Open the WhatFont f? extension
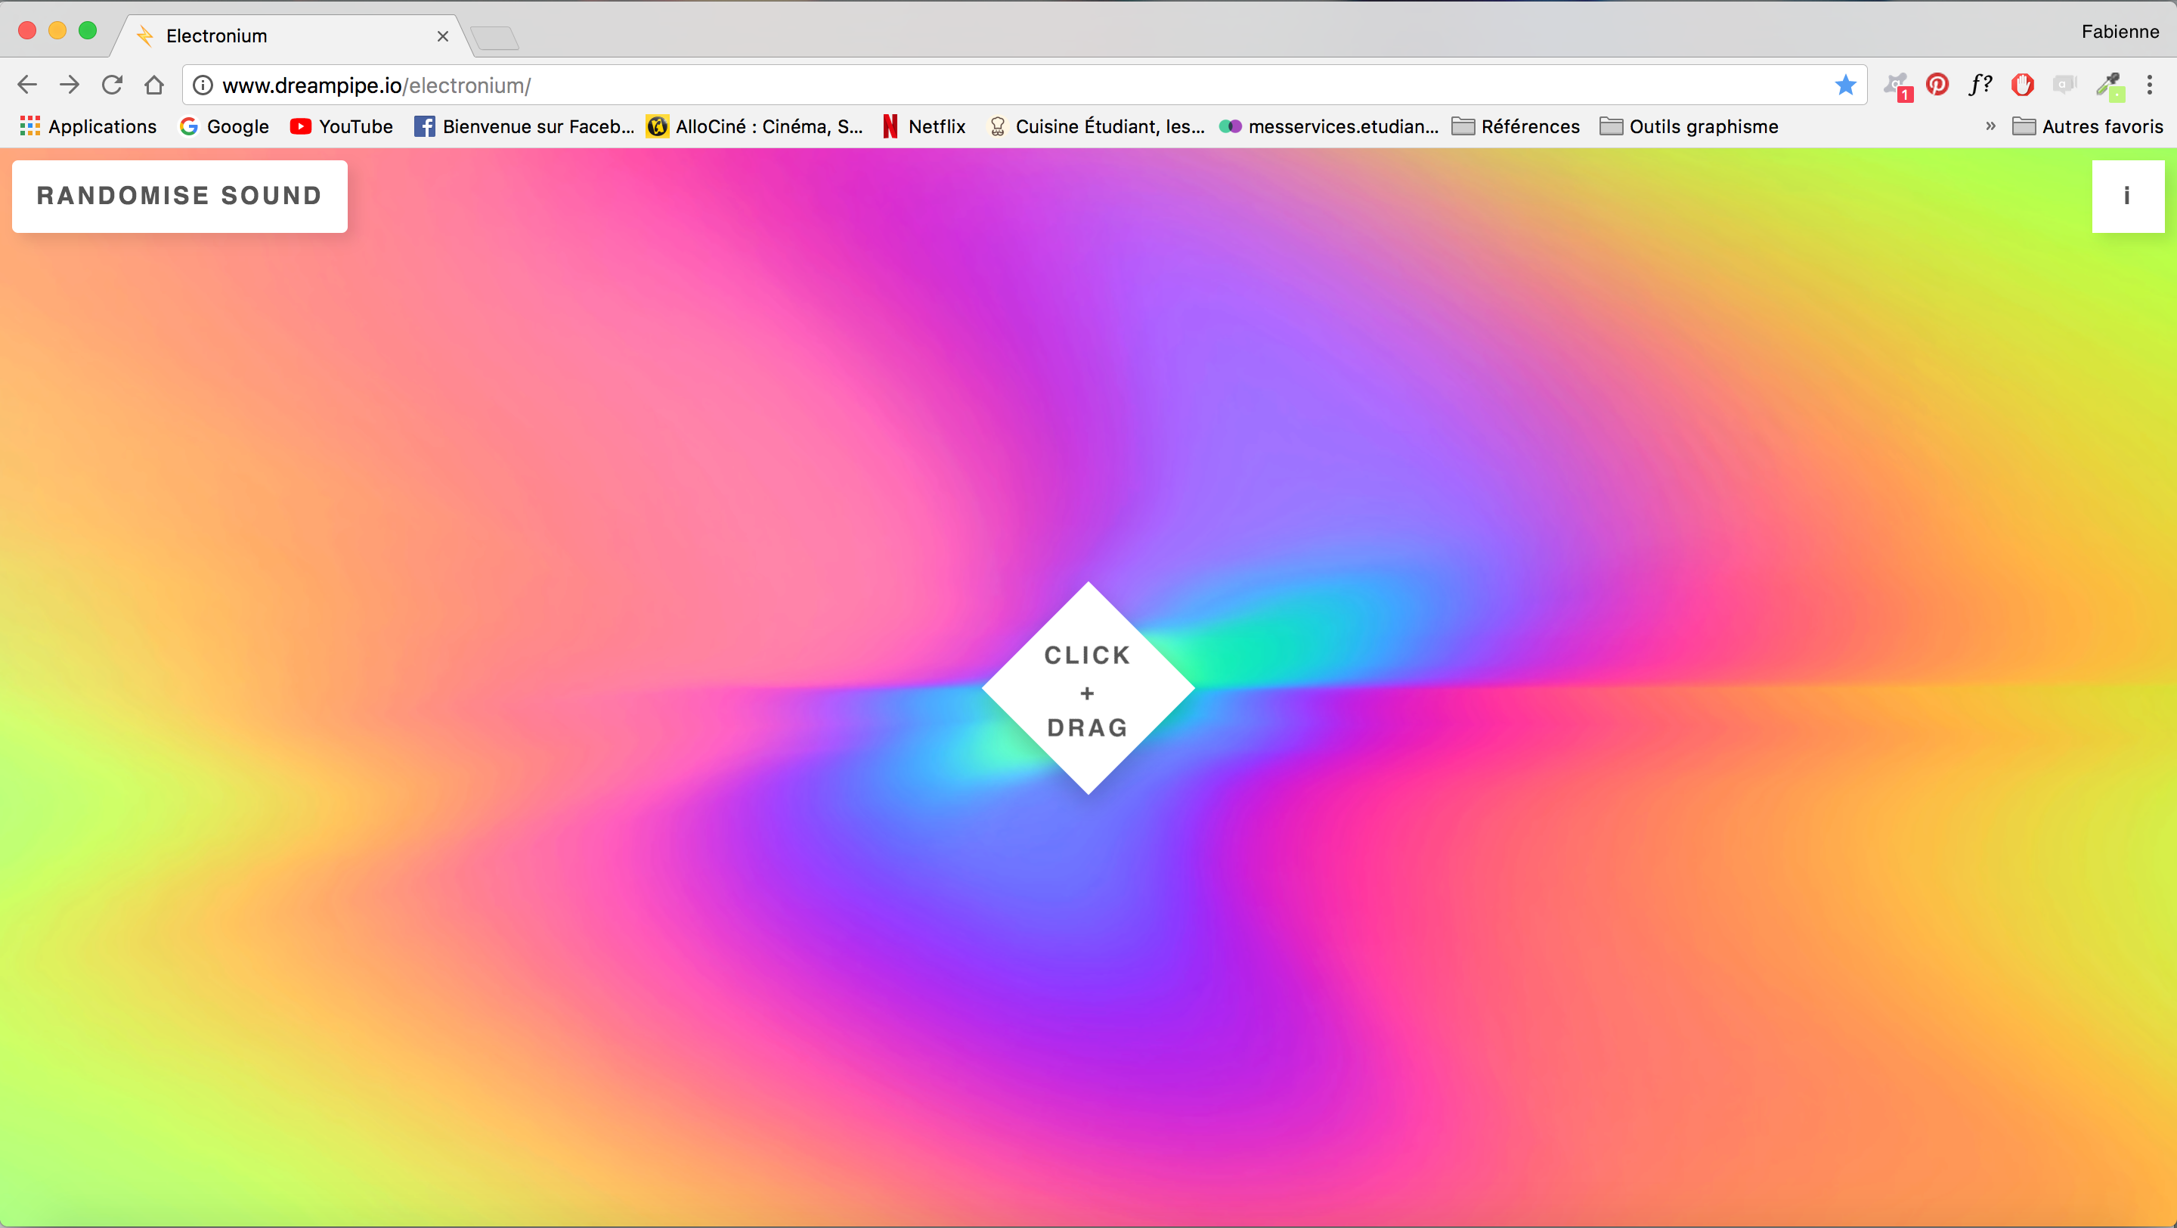This screenshot has width=2177, height=1228. [x=1979, y=85]
